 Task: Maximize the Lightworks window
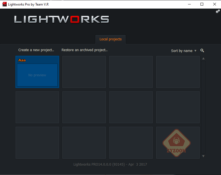coord(202,4)
